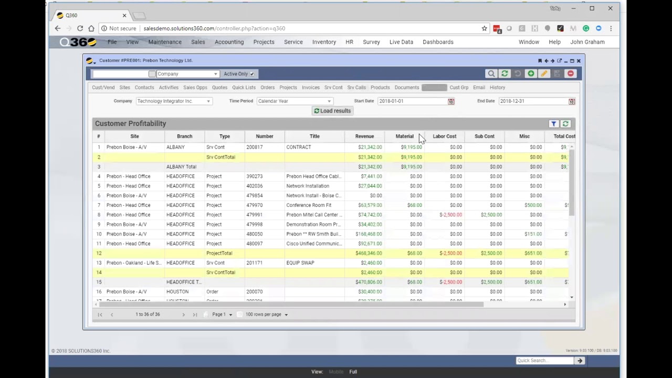Open the Page 1 selector dropdown
This screenshot has height=378, width=672.
click(222, 314)
